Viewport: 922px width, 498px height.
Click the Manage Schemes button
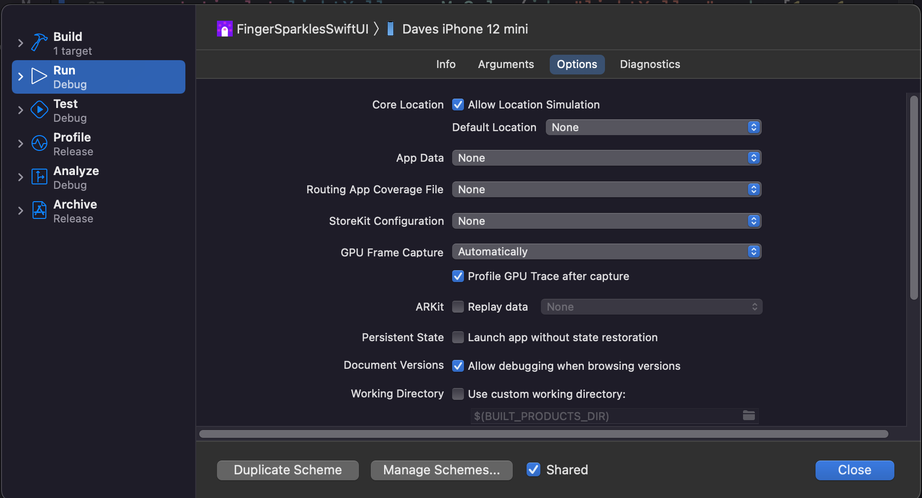441,470
